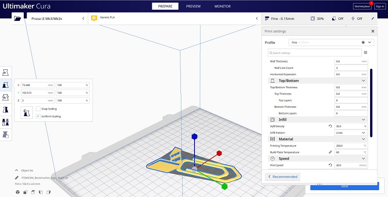The height and width of the screenshot is (197, 388).
Task: Collapse the Top/Bottom section
Action: point(363,81)
